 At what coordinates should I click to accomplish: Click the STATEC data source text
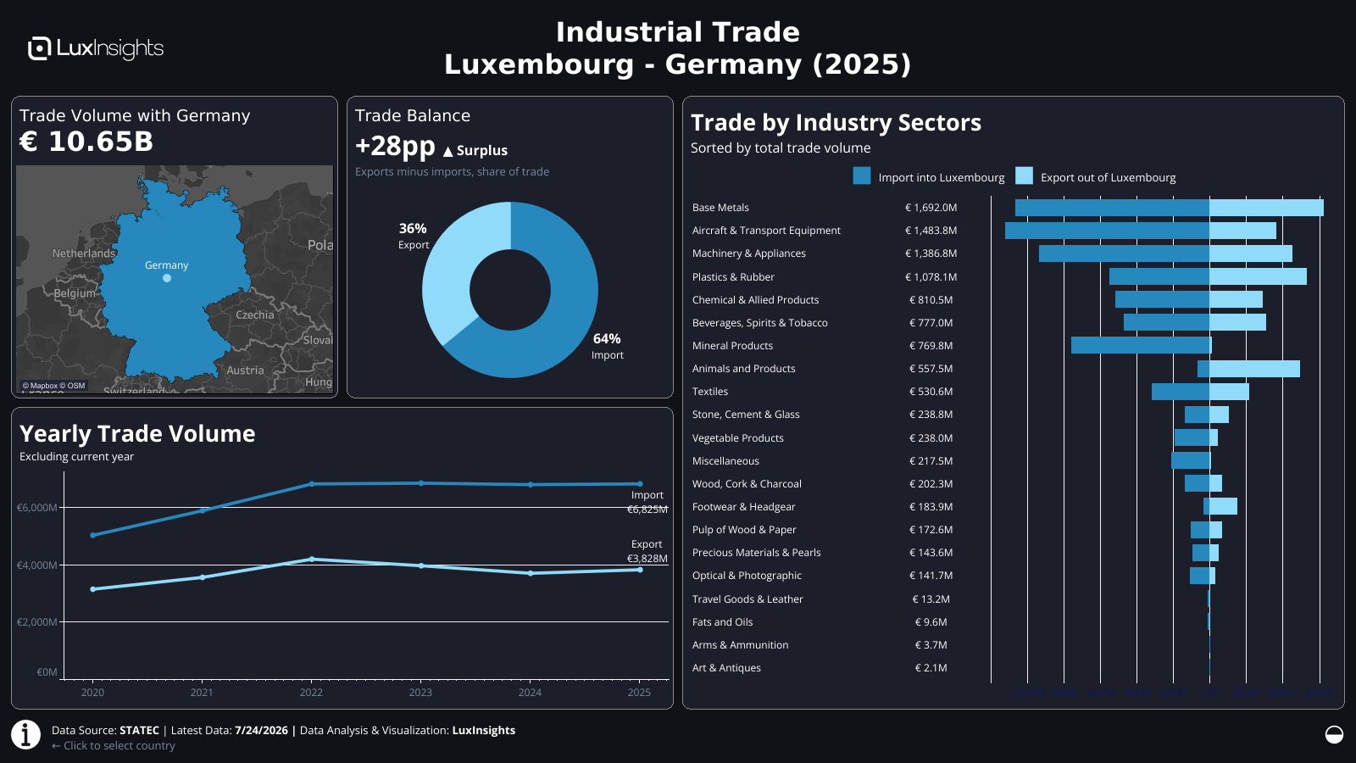point(140,730)
